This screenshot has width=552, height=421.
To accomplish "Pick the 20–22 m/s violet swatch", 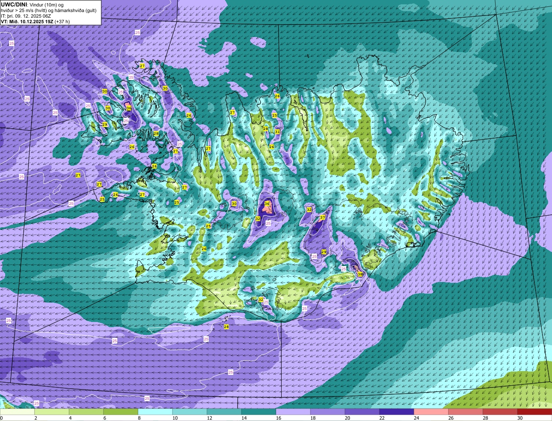I will tap(362, 412).
